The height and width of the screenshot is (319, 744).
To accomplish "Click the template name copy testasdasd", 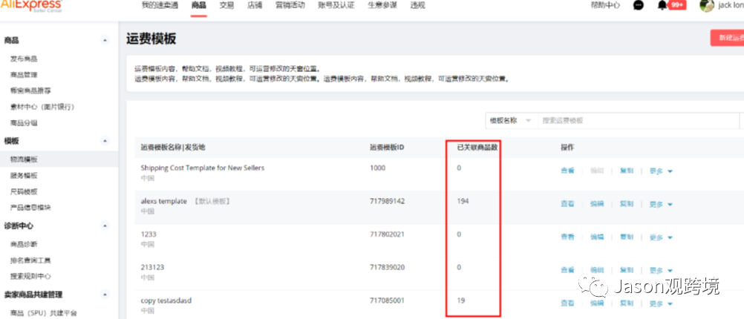I will point(166,300).
